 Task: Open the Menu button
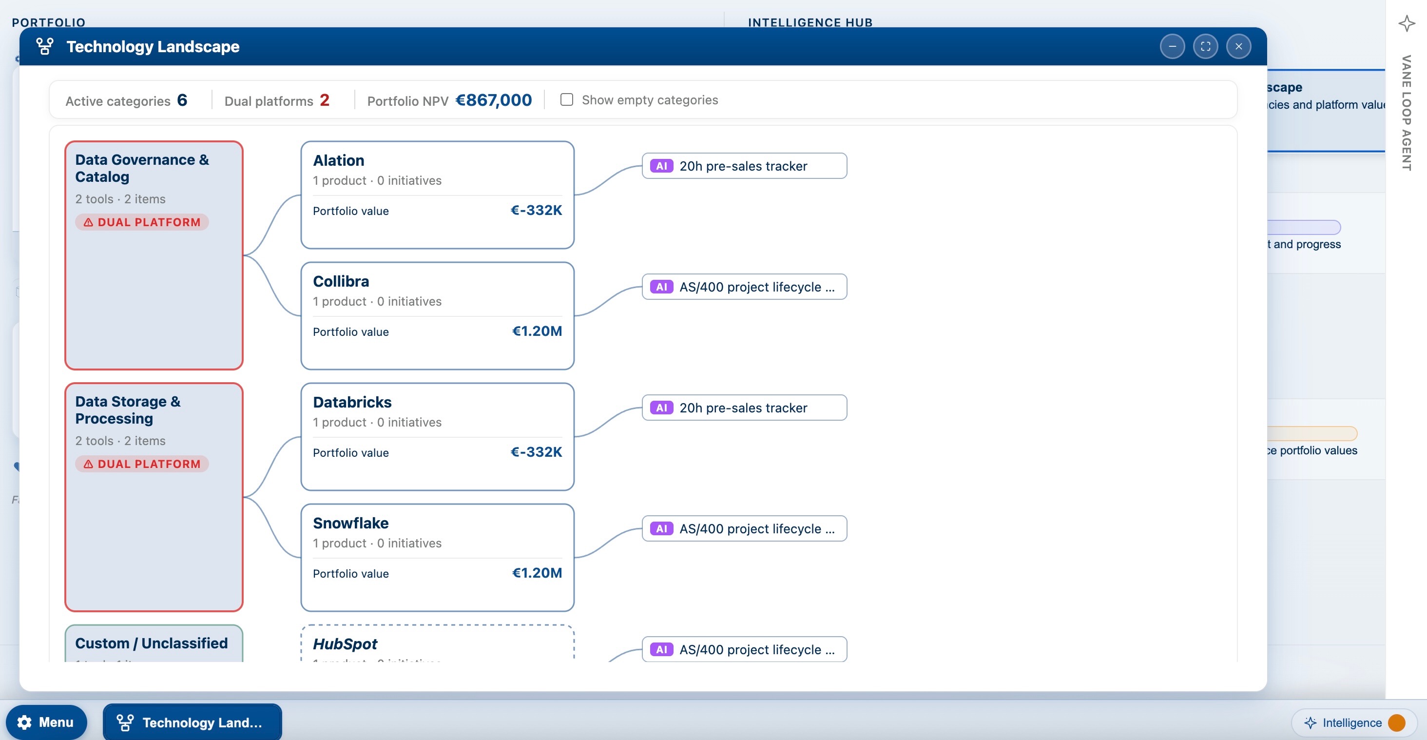click(46, 722)
